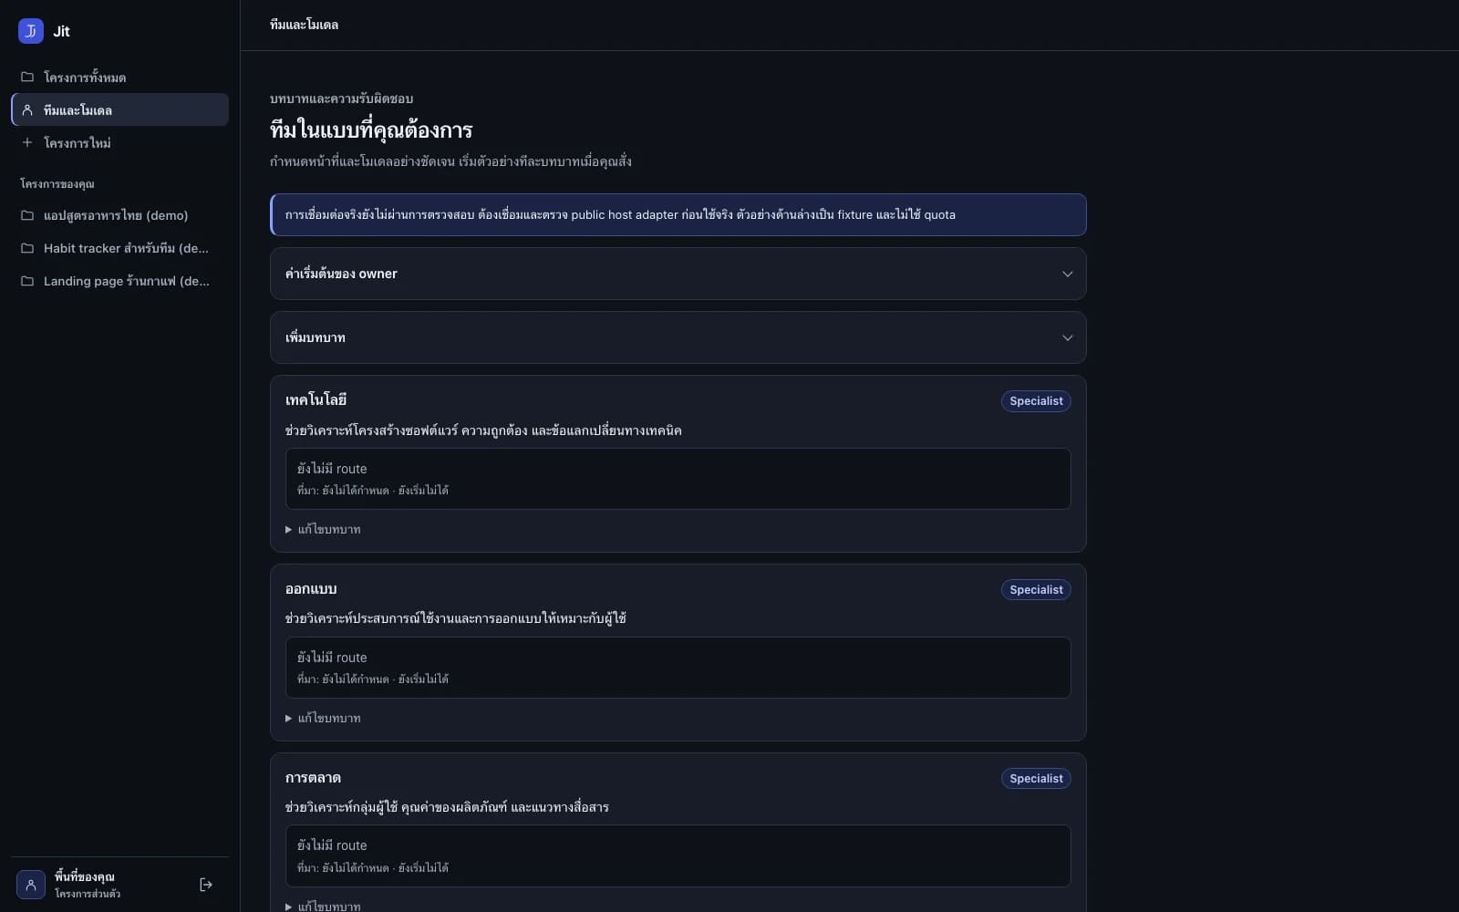Click chevron on ค่าเริ่มต้นของ owner row
The height and width of the screenshot is (912, 1459).
(1067, 274)
